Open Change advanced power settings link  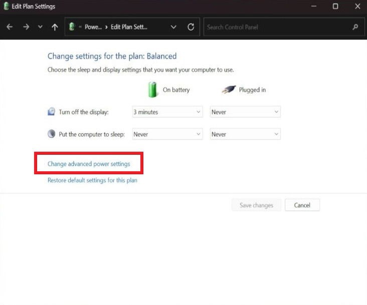tap(89, 164)
